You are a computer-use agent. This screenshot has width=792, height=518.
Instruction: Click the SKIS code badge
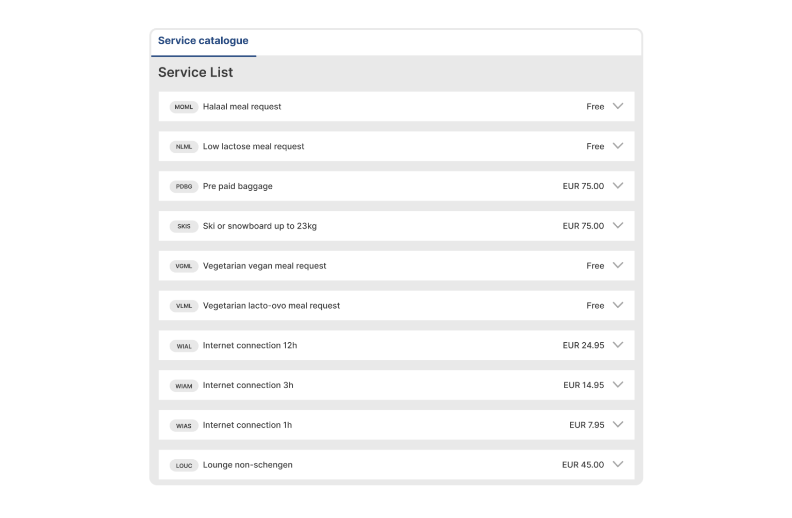pyautogui.click(x=184, y=226)
